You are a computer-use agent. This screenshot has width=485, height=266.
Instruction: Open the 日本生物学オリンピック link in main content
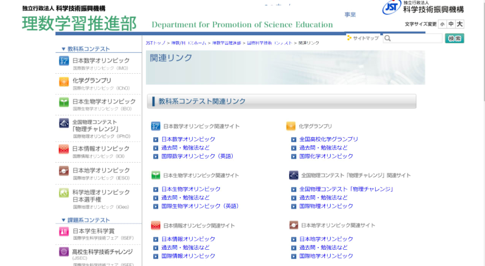point(191,189)
